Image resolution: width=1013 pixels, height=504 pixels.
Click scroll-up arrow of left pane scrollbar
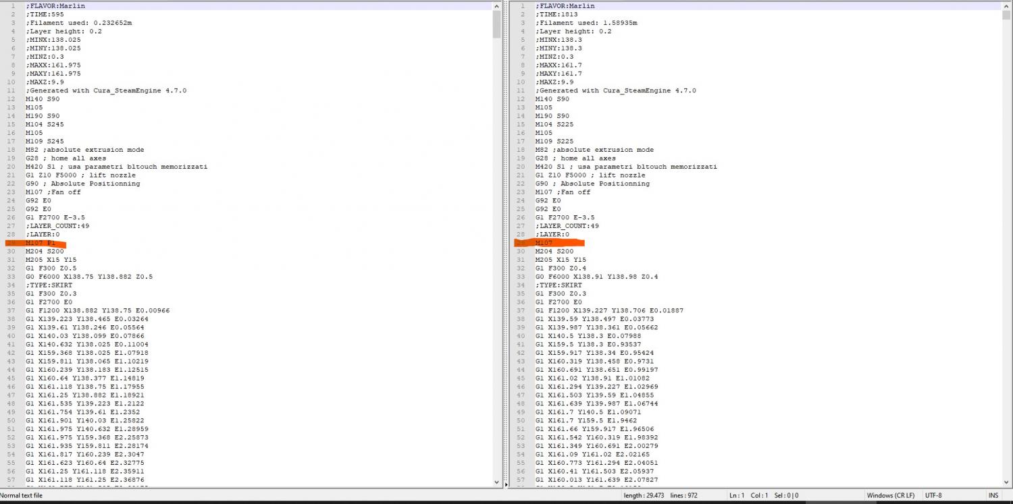496,5
